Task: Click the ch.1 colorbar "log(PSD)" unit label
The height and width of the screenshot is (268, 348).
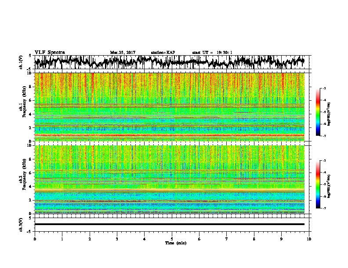Action: click(329, 114)
